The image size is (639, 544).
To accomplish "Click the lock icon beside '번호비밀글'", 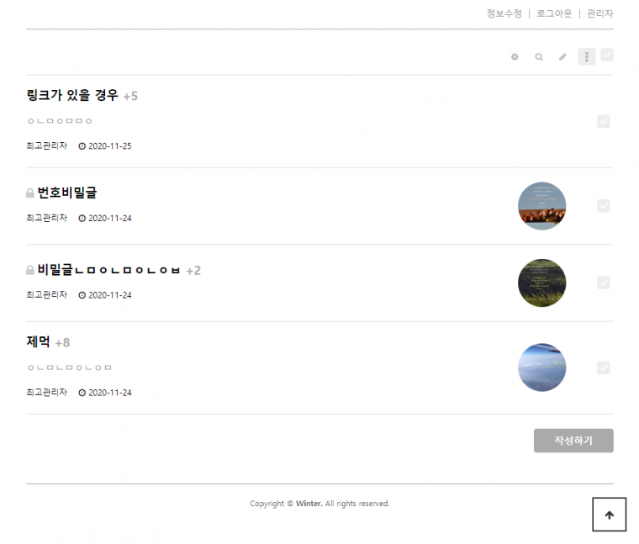I will pos(30,193).
